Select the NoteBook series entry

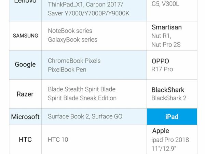click(70, 31)
